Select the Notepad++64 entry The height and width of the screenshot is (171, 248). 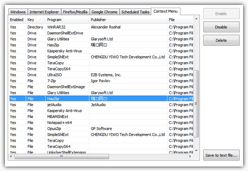click(101, 123)
